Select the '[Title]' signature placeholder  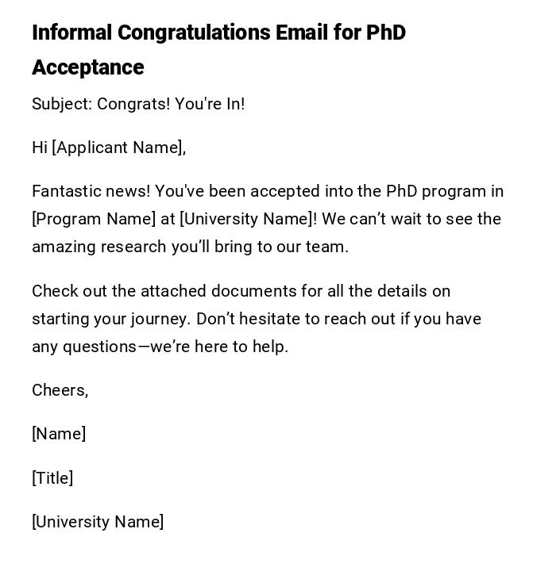pos(52,478)
